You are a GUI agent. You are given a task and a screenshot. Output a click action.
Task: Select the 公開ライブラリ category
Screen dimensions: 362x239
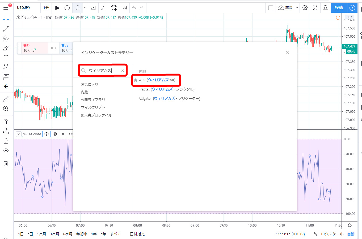coord(93,100)
